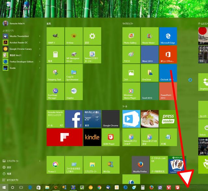Open the Snipping Tool tile
This screenshot has width=208, height=191.
(x=56, y=73)
